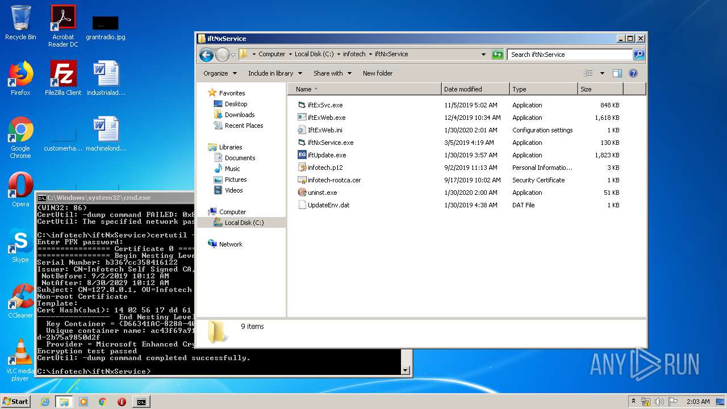Select Music library
The width and height of the screenshot is (727, 409).
[232, 169]
